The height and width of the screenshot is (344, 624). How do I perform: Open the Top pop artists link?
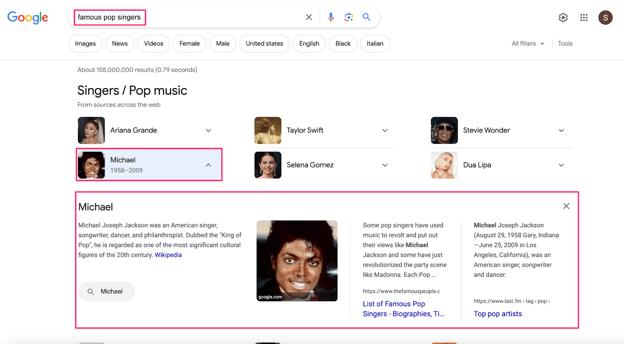click(498, 314)
